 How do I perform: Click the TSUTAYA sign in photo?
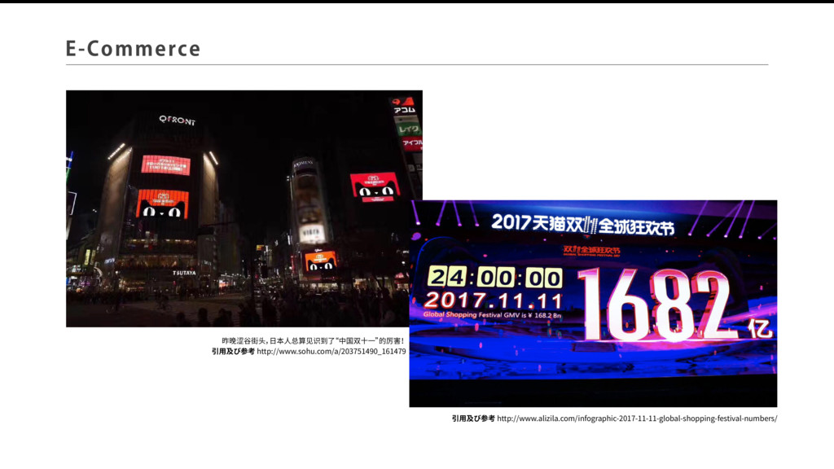(x=184, y=273)
